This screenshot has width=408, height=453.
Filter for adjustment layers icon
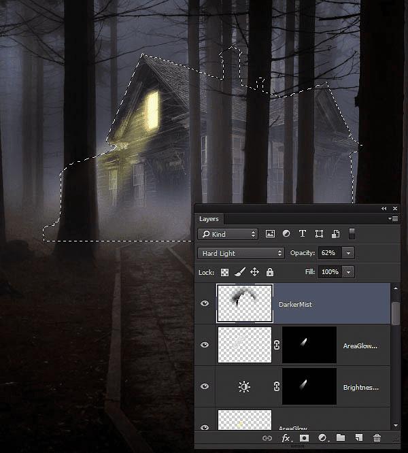pos(286,234)
